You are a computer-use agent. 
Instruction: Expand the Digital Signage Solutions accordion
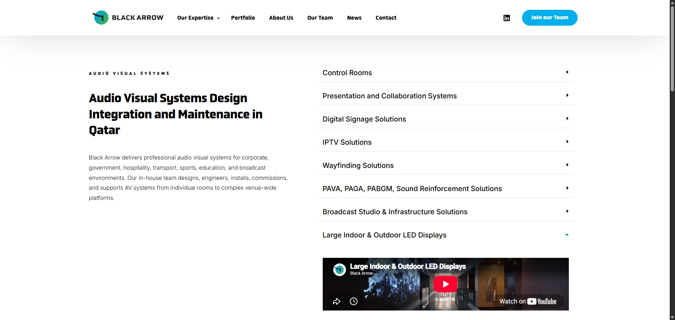(445, 119)
